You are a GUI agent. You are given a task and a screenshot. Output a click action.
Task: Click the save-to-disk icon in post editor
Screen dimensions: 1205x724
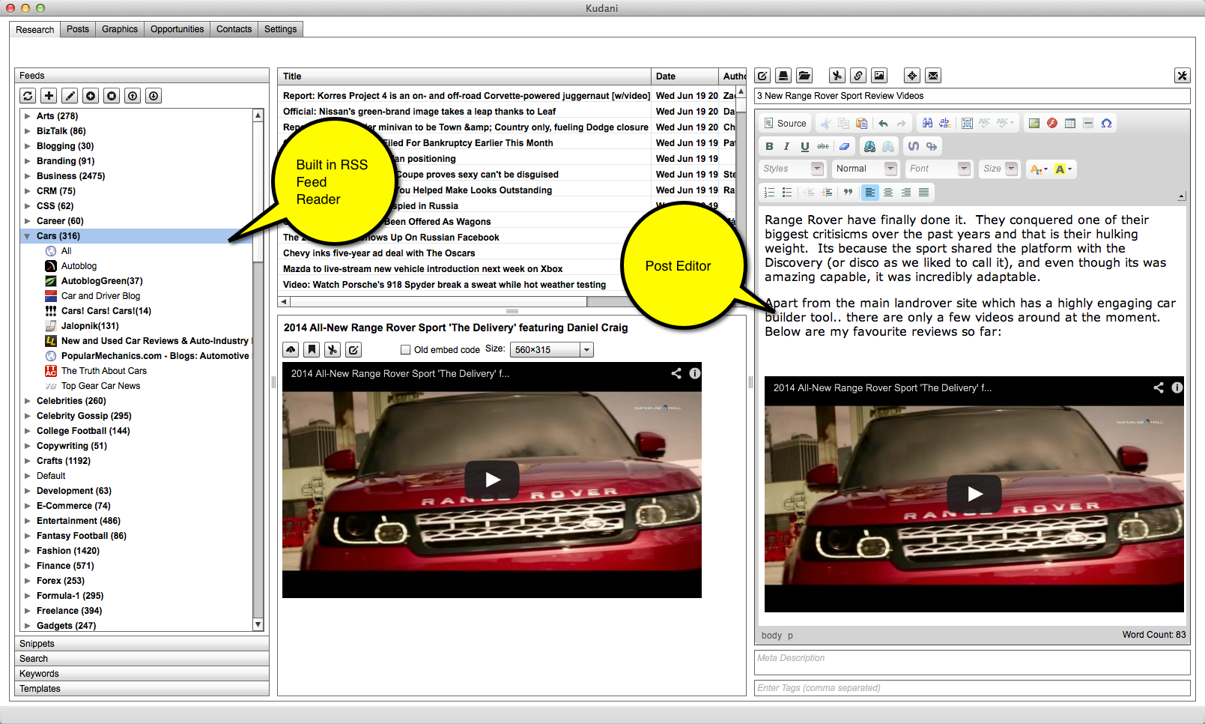(x=783, y=76)
